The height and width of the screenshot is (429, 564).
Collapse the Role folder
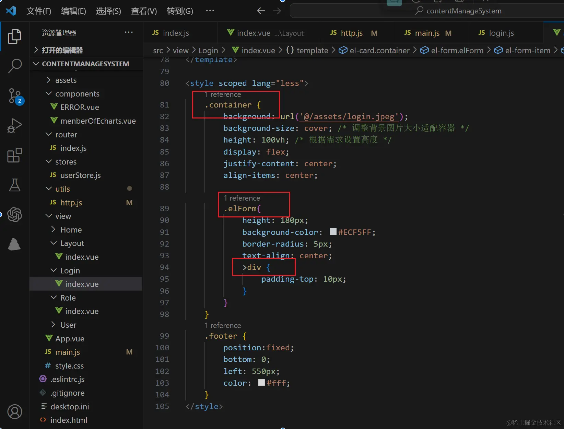coord(86,298)
